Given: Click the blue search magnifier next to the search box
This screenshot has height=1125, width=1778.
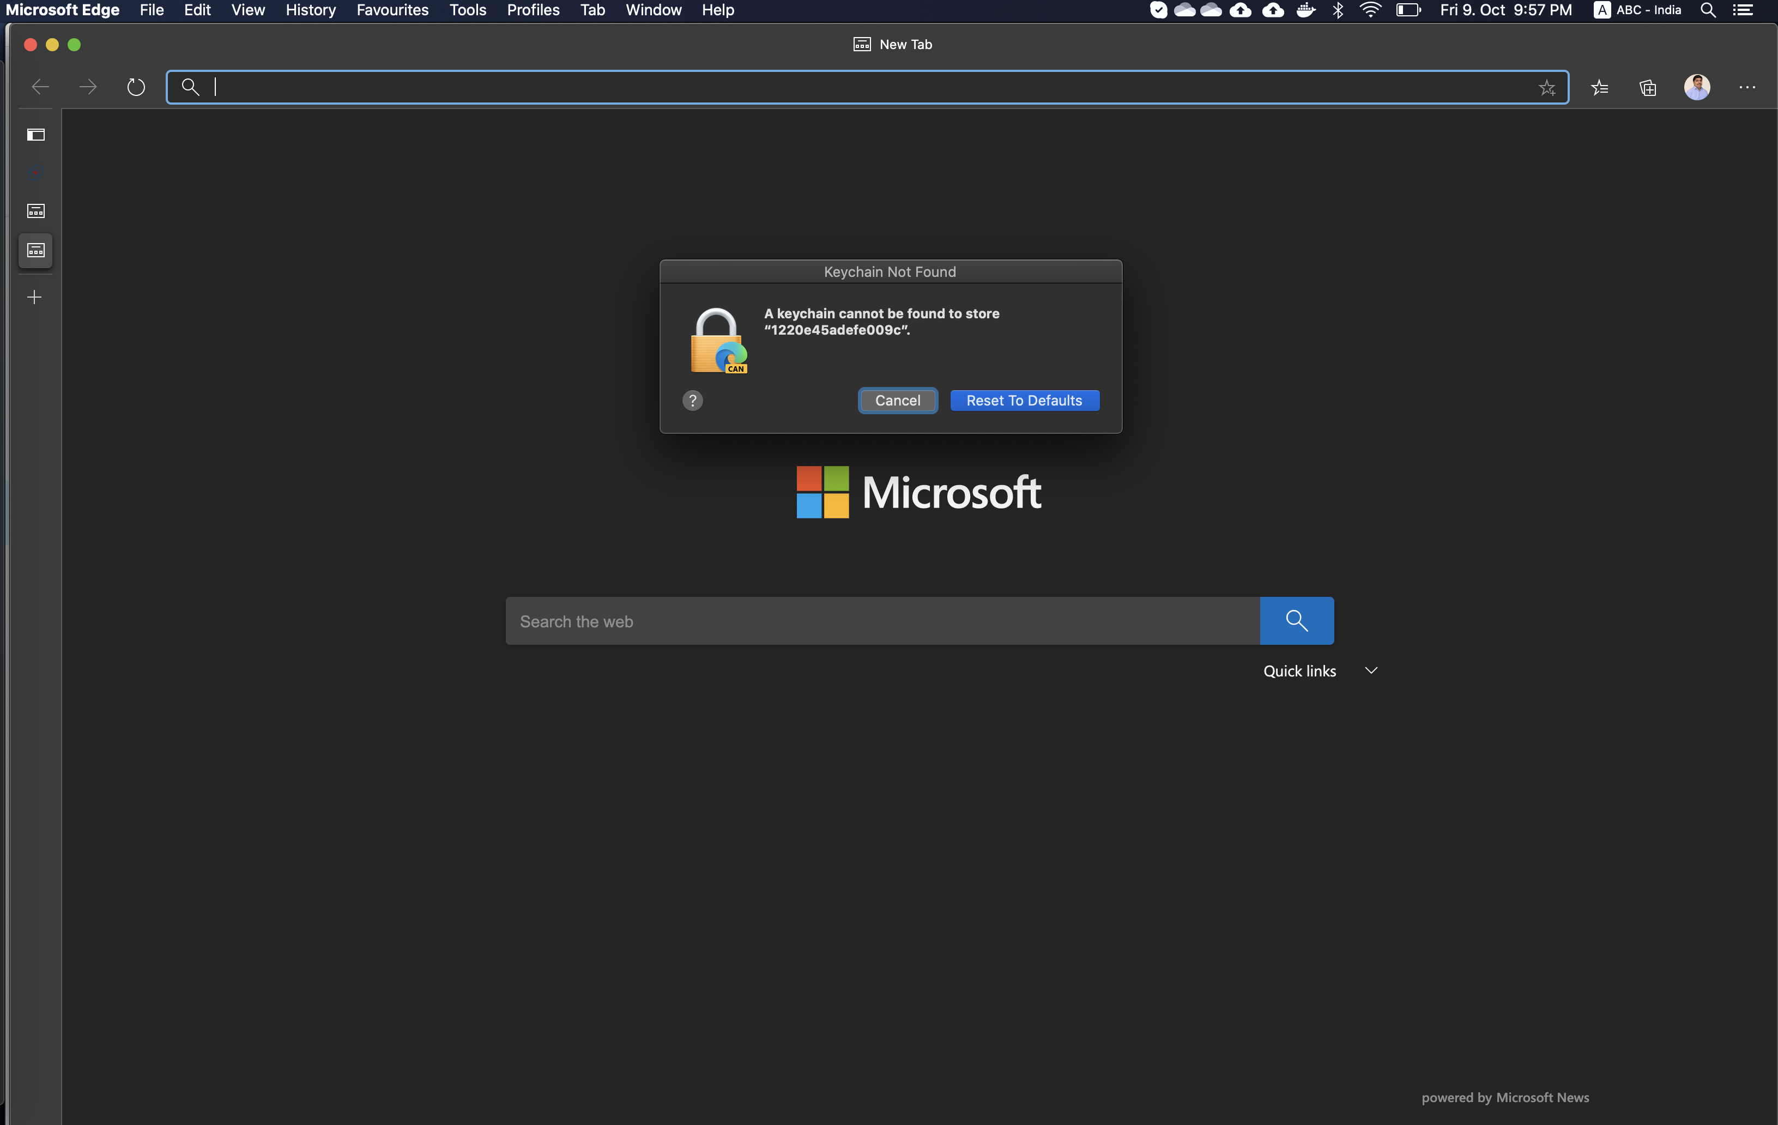Looking at the screenshot, I should 1297,620.
